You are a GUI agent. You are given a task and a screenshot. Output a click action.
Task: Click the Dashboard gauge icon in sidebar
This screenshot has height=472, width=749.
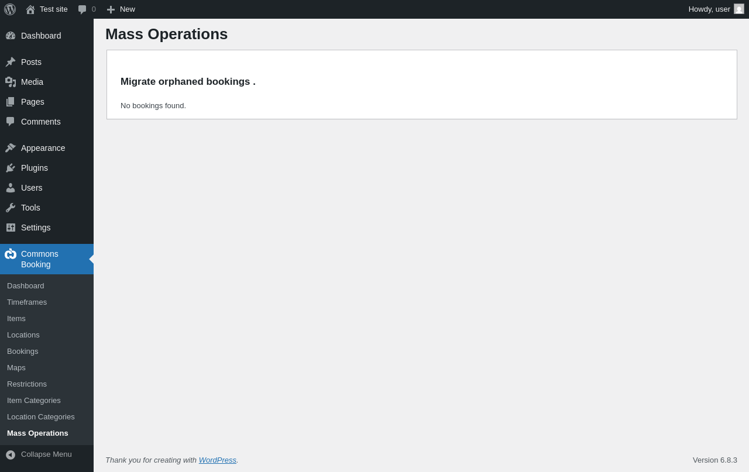click(11, 36)
